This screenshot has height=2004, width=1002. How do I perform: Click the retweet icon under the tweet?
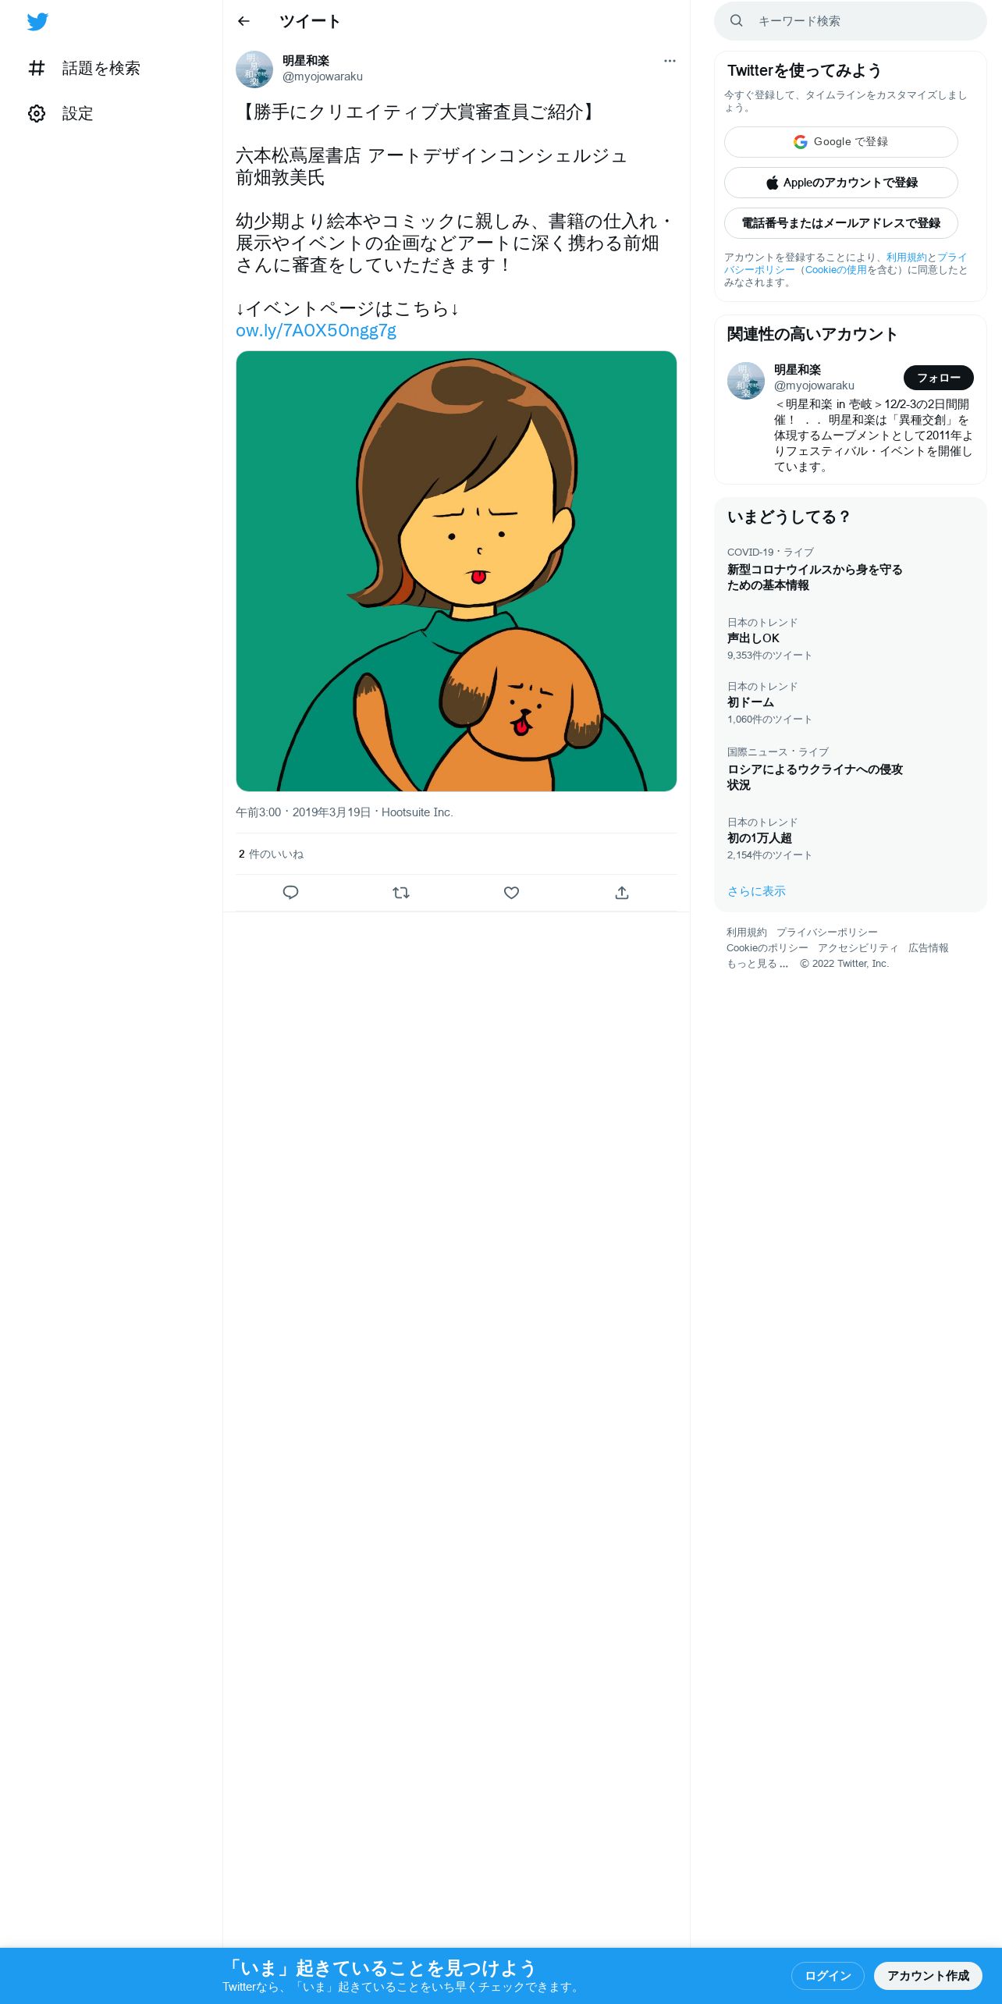click(401, 893)
